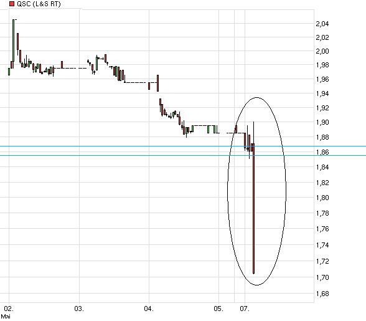The width and height of the screenshot is (366, 321).
Task: Select the 2,02 price axis label
Action: (322, 37)
